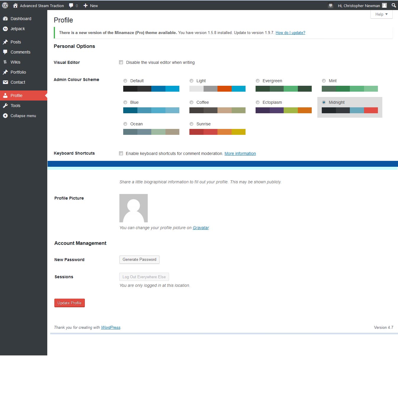This screenshot has height=419, width=398.
Task: Open the Gravatar link
Action: [x=201, y=228]
